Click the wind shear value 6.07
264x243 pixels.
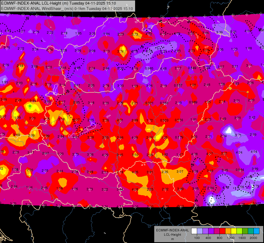(76, 120)
